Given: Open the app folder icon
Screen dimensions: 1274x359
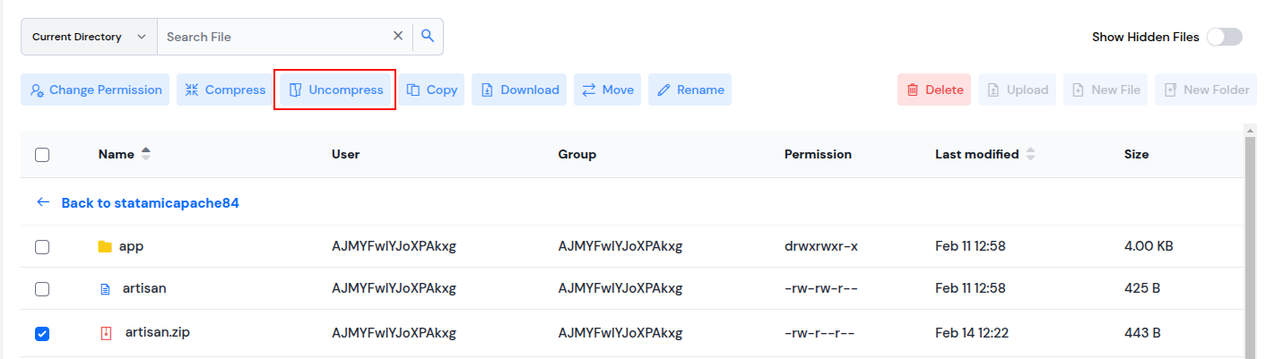Looking at the screenshot, I should click(x=105, y=247).
